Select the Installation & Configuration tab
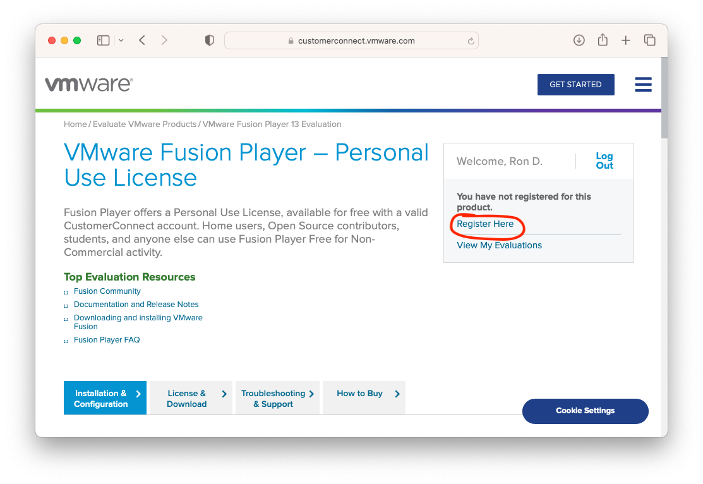 point(105,398)
